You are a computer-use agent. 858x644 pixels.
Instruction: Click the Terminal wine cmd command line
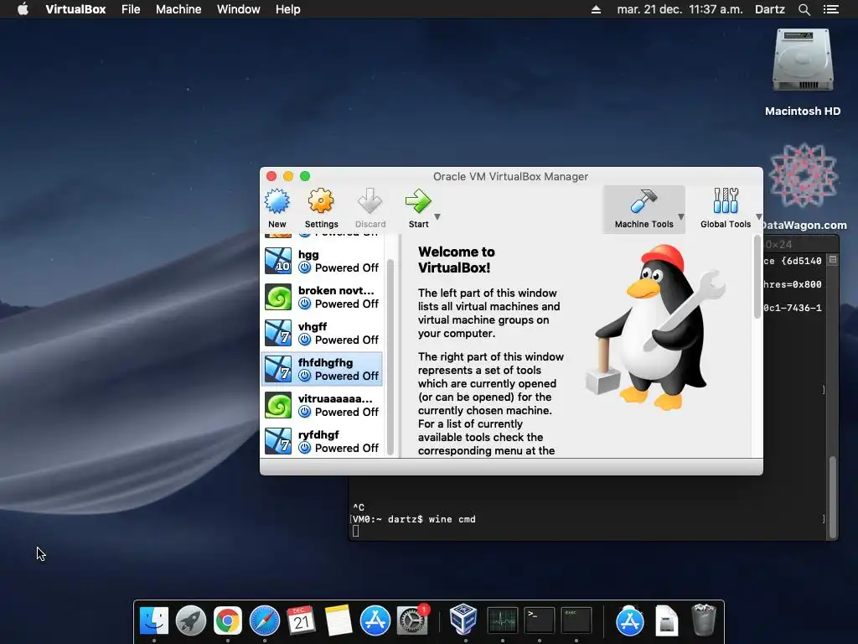(414, 519)
